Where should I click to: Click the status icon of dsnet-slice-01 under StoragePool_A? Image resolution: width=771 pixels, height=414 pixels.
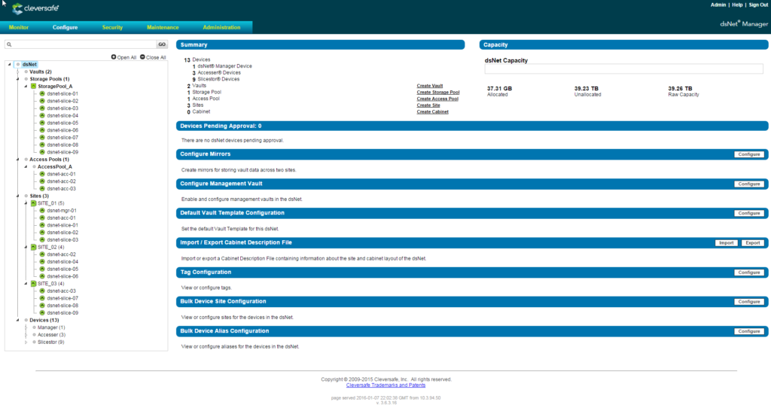coord(42,93)
